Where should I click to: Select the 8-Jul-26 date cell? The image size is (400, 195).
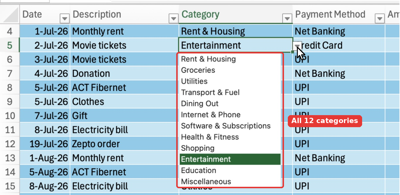pos(45,130)
